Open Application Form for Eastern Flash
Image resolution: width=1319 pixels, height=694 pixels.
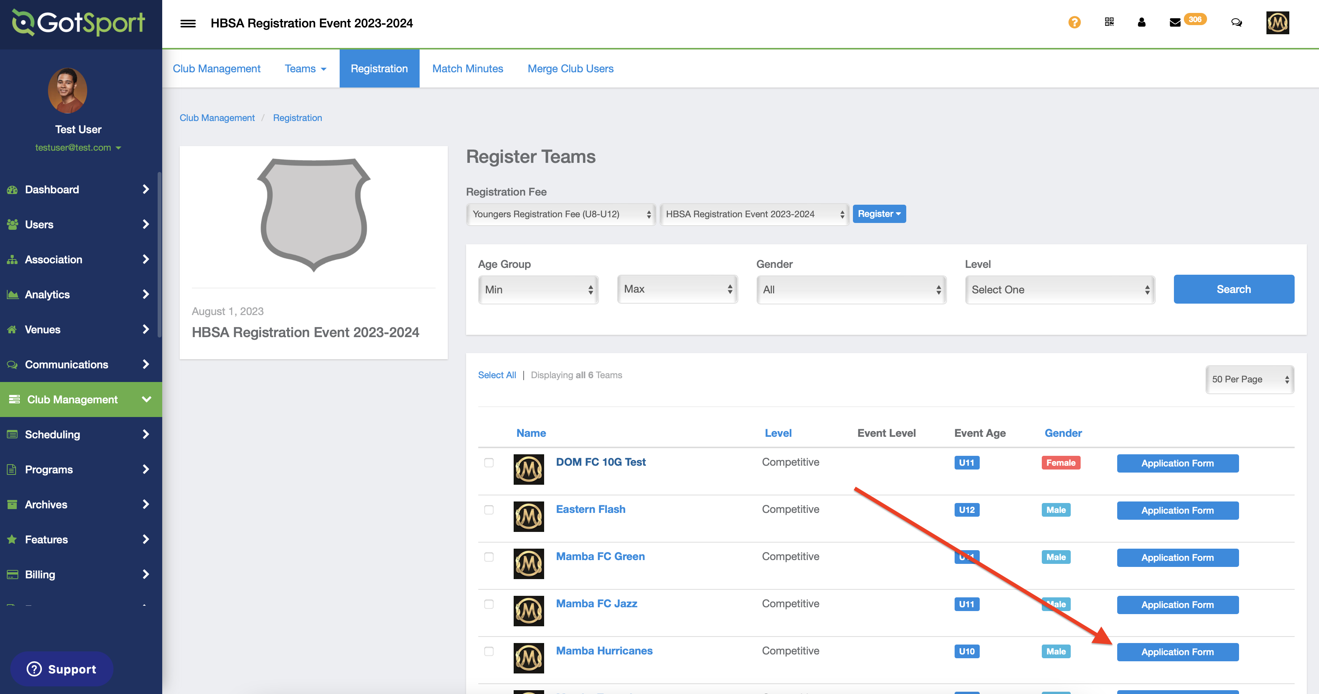click(1177, 510)
